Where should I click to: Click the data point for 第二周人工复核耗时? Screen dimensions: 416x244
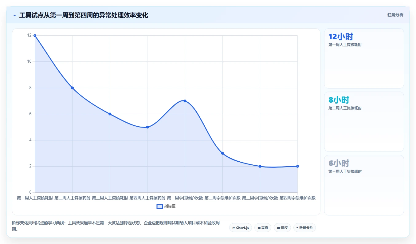pyautogui.click(x=72, y=88)
